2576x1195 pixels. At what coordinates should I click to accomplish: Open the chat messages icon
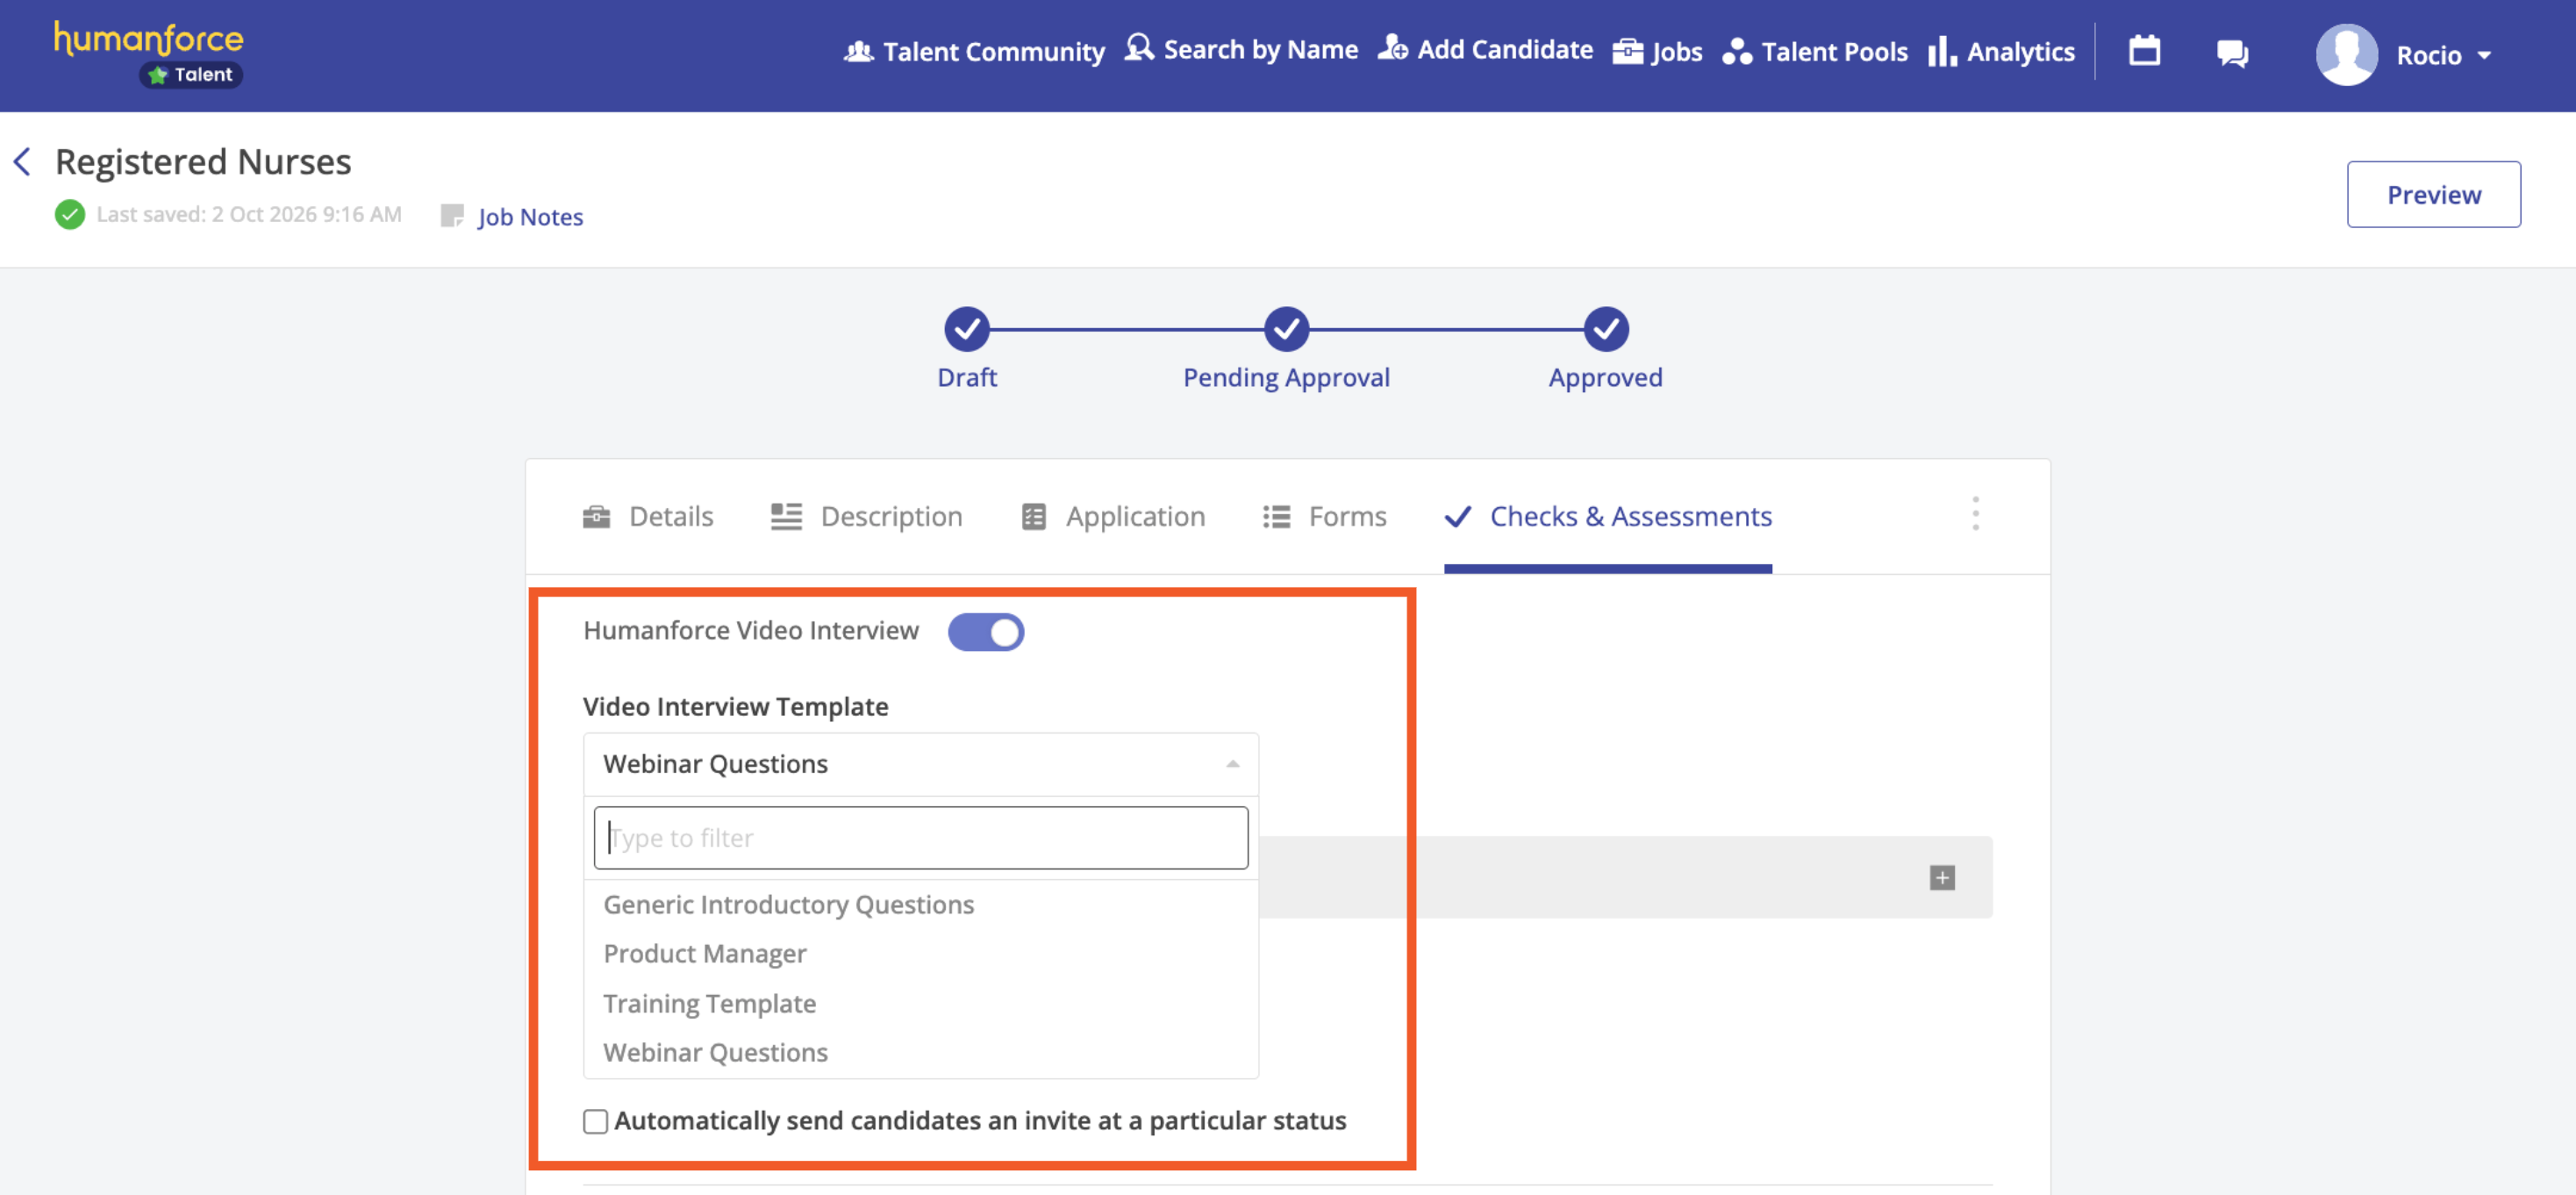pos(2232,53)
